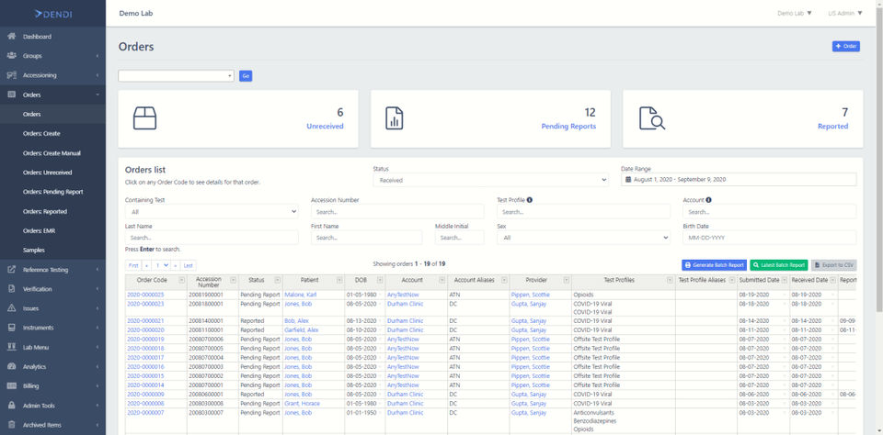Open Samples in sidebar
This screenshot has width=883, height=435.
click(34, 251)
